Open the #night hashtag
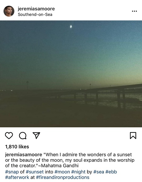142x182 pixels. 78,172
